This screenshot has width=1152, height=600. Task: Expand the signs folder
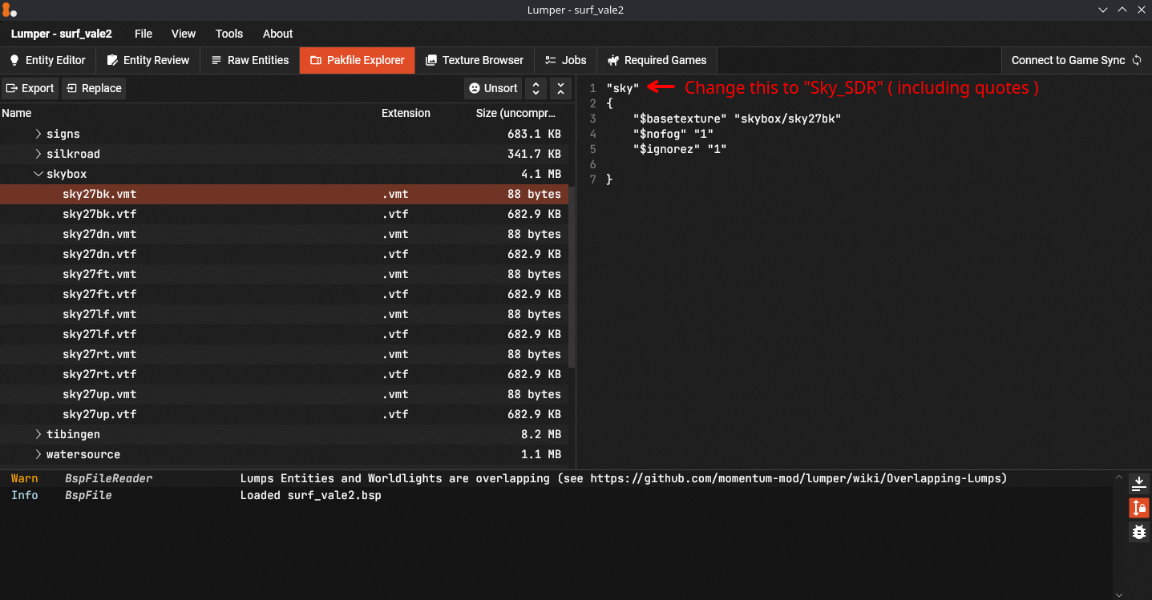pos(38,134)
